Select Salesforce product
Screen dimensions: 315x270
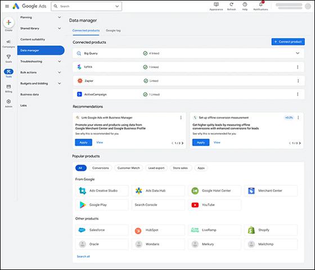[102, 230]
